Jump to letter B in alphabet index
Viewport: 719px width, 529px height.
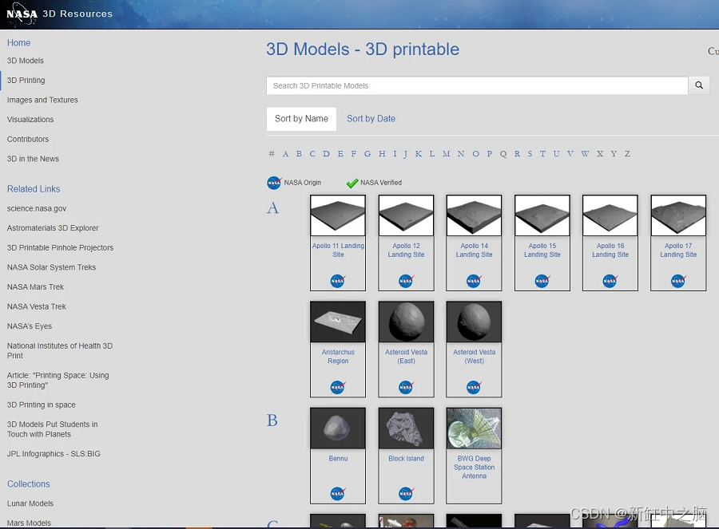pyautogui.click(x=299, y=154)
